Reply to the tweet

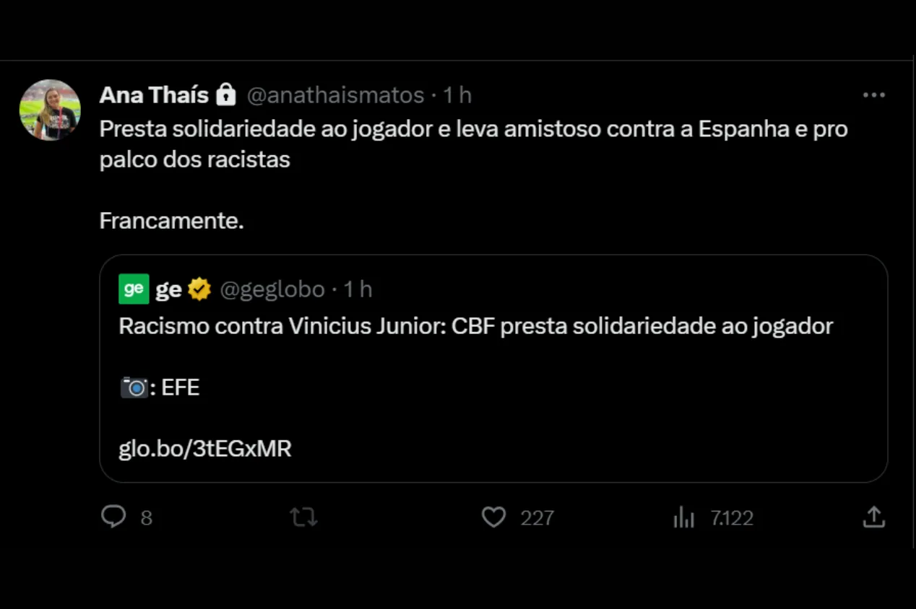(x=113, y=517)
